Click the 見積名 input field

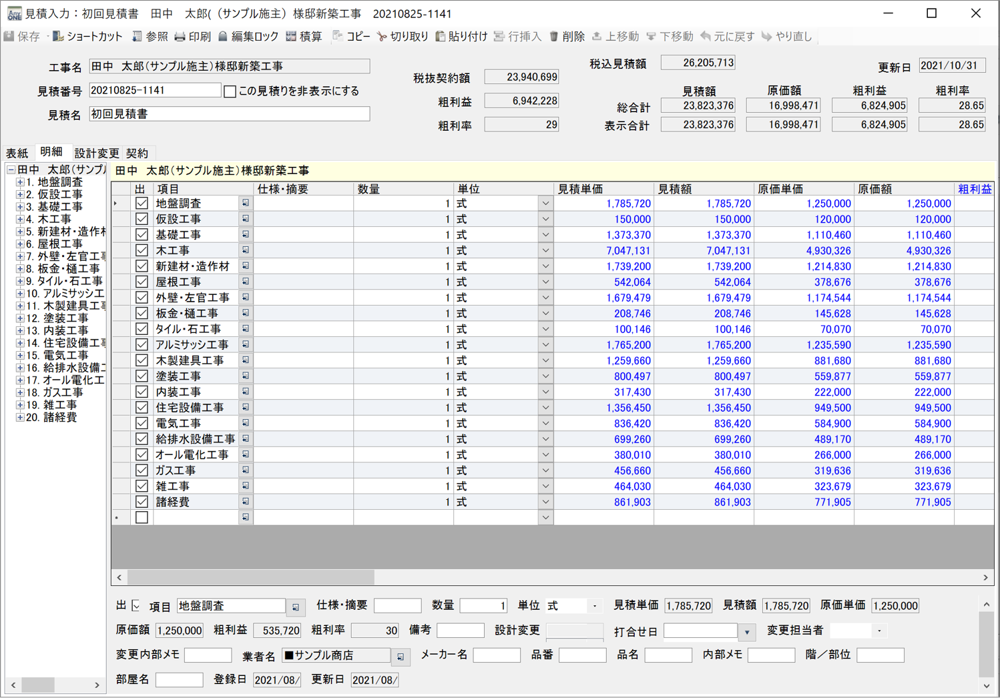click(229, 114)
